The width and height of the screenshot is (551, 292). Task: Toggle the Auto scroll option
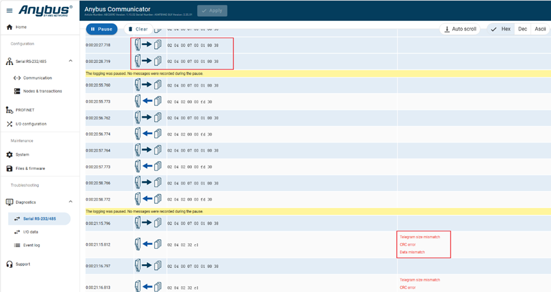(461, 29)
